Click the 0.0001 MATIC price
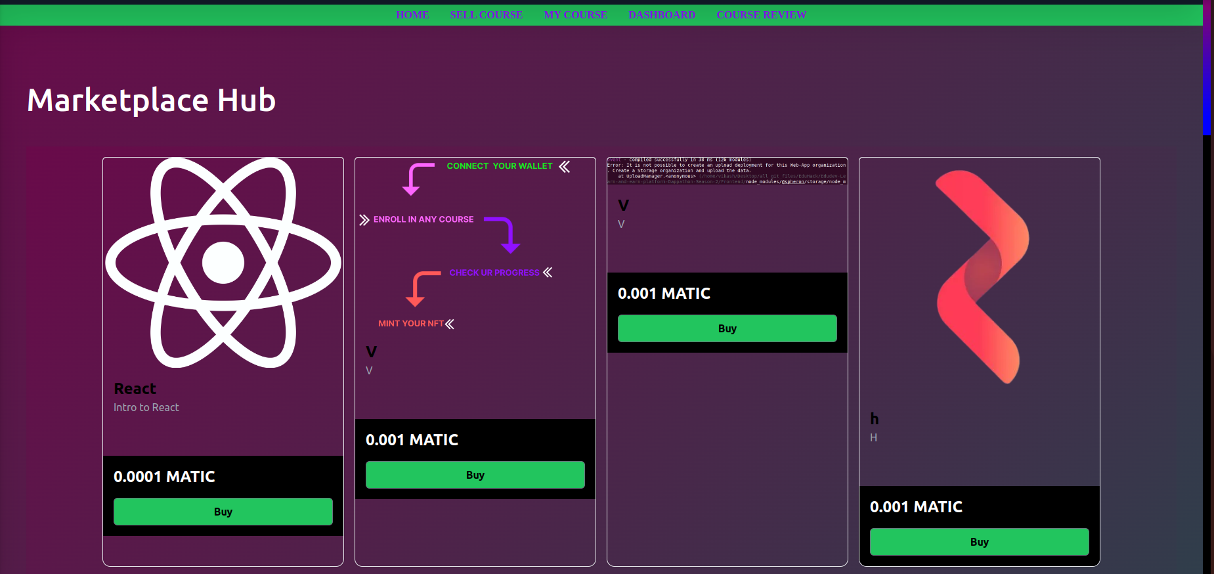 pos(164,477)
